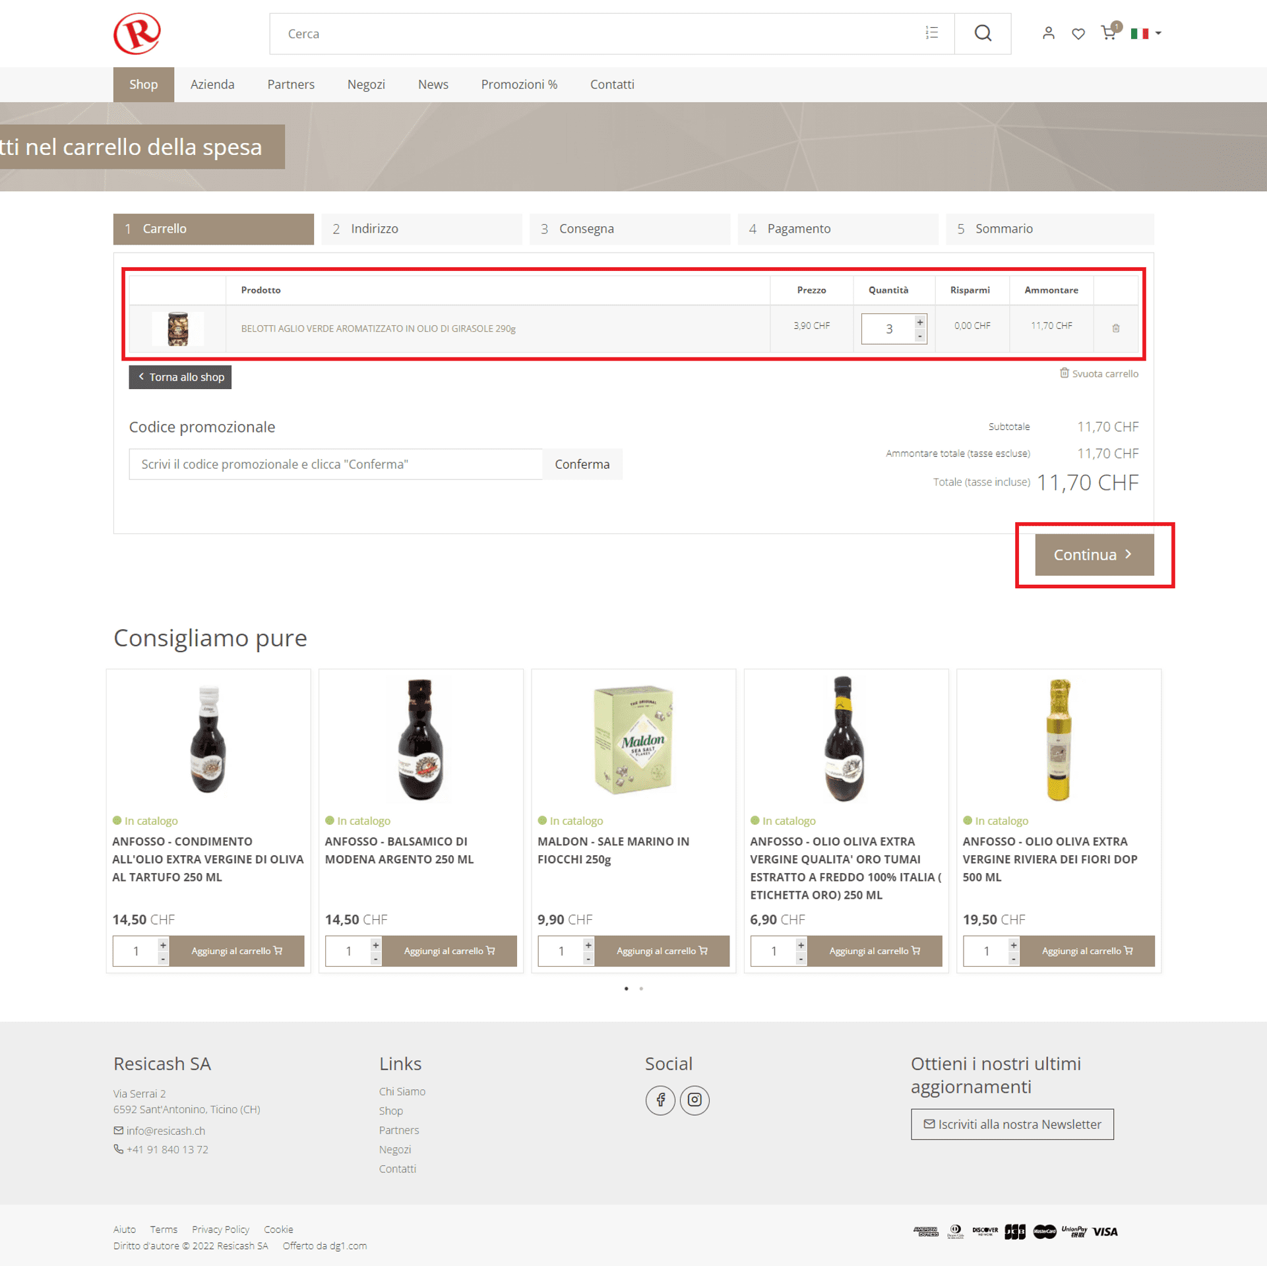
Task: Click the magnifier search button
Action: pyautogui.click(x=983, y=33)
